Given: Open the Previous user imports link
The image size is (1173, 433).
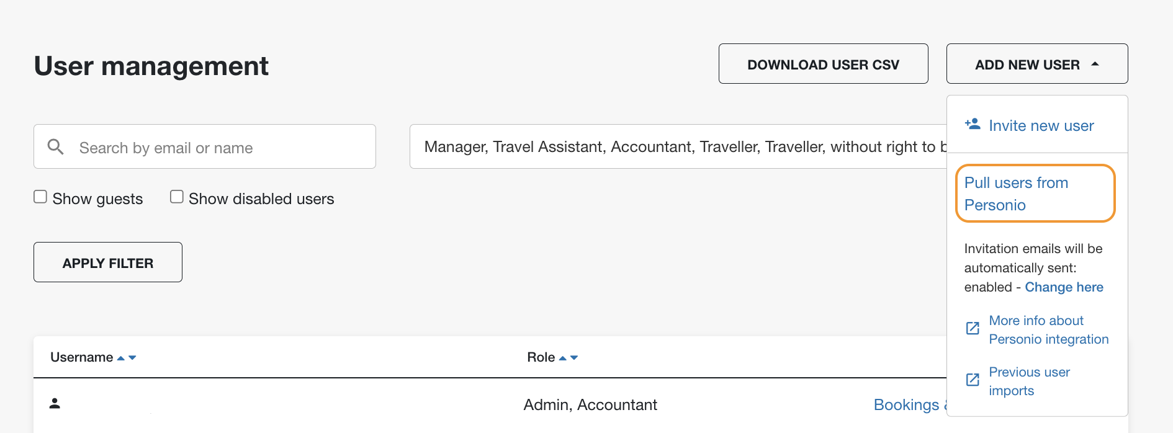Looking at the screenshot, I should coord(1029,381).
